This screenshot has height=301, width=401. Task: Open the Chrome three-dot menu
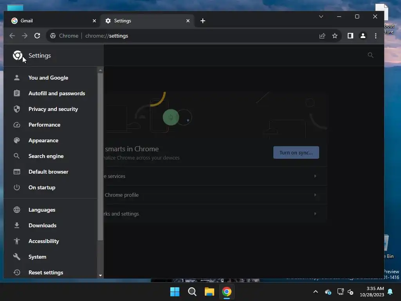pos(376,36)
